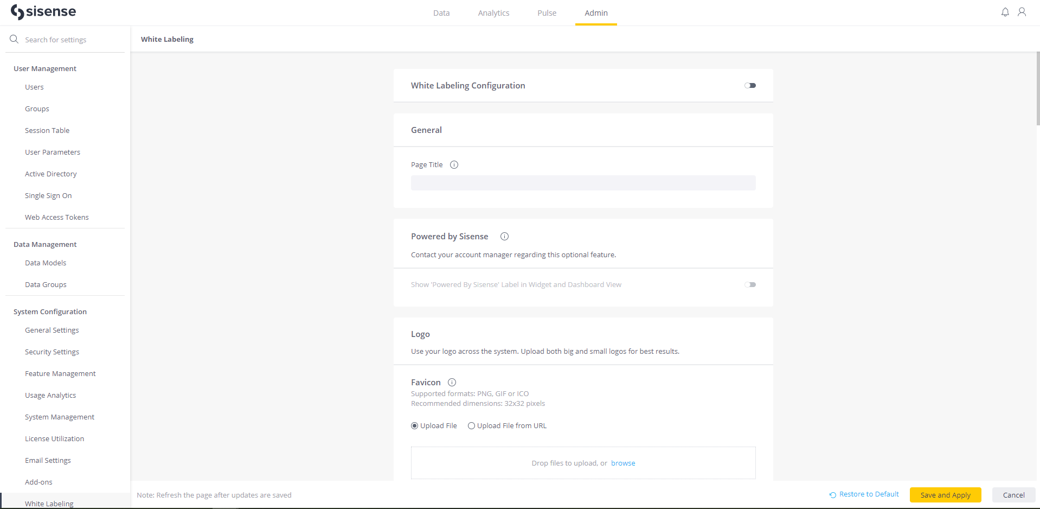
Task: Go to Data Groups
Action: pyautogui.click(x=46, y=285)
